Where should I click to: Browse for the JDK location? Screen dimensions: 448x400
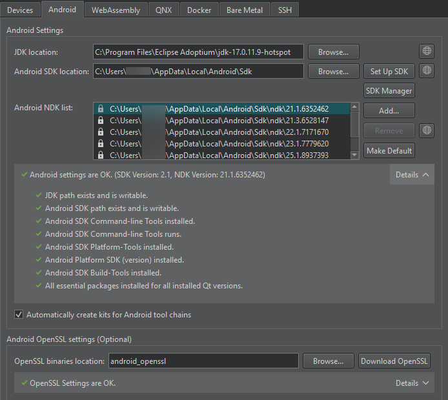333,52
